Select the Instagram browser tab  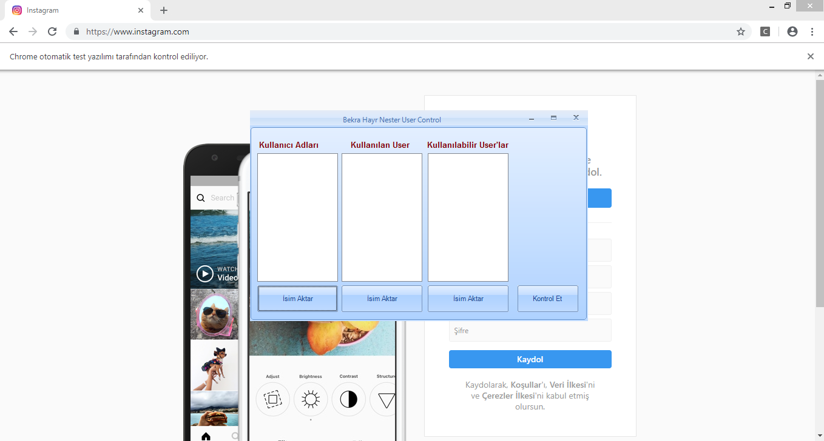coord(78,10)
